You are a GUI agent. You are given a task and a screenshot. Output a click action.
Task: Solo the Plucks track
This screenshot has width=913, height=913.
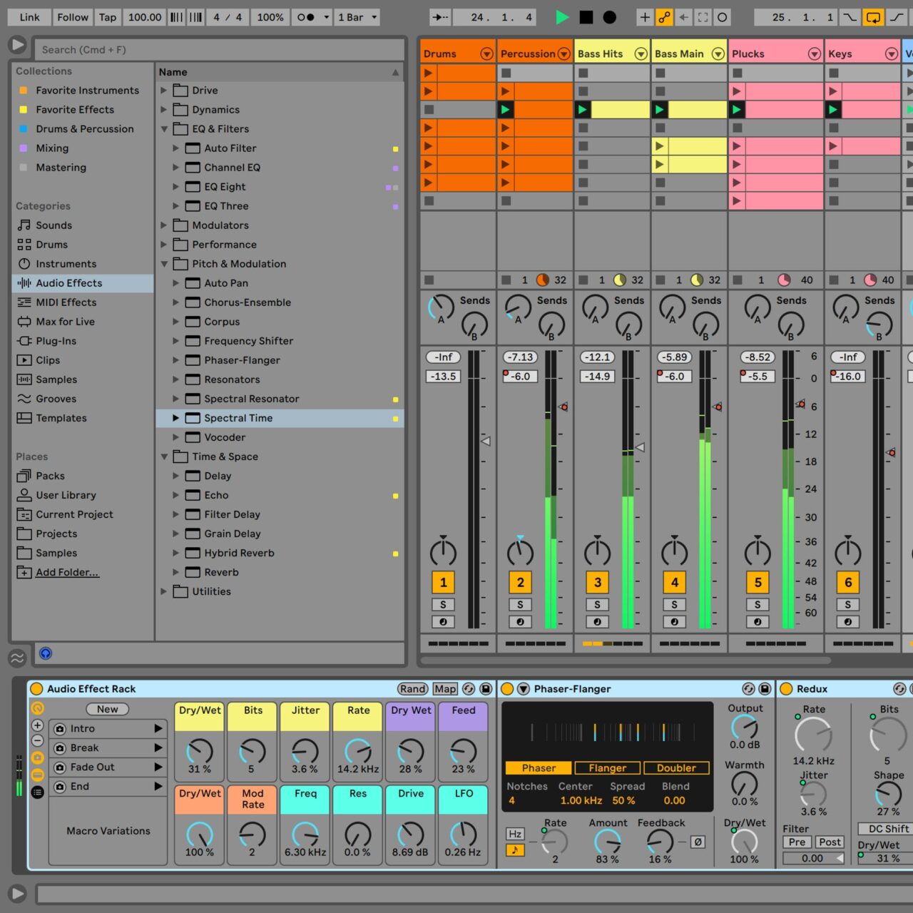coord(757,604)
